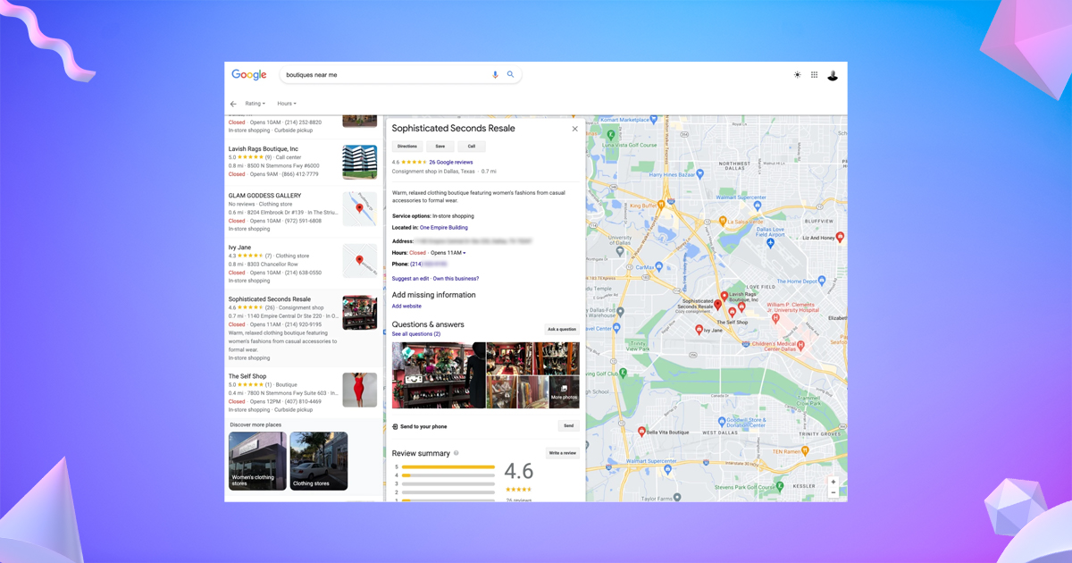Click the search magnifier icon
This screenshot has height=563, width=1072.
(510, 75)
